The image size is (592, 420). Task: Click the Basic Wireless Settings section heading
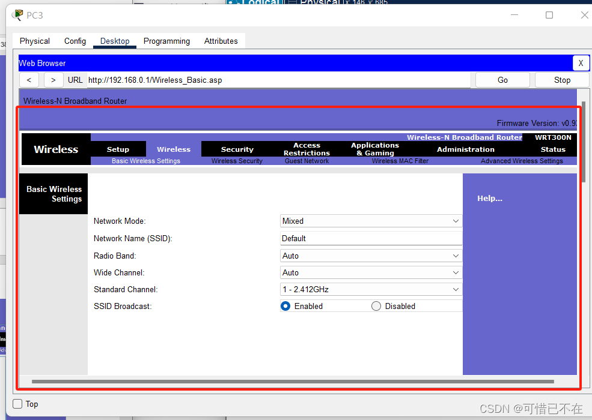pos(54,194)
